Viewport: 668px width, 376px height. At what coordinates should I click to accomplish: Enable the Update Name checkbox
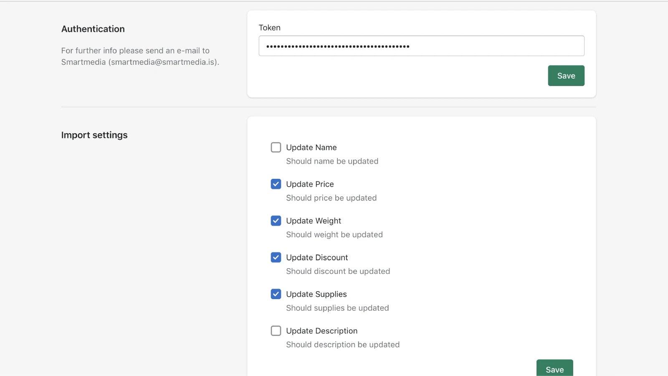(276, 147)
